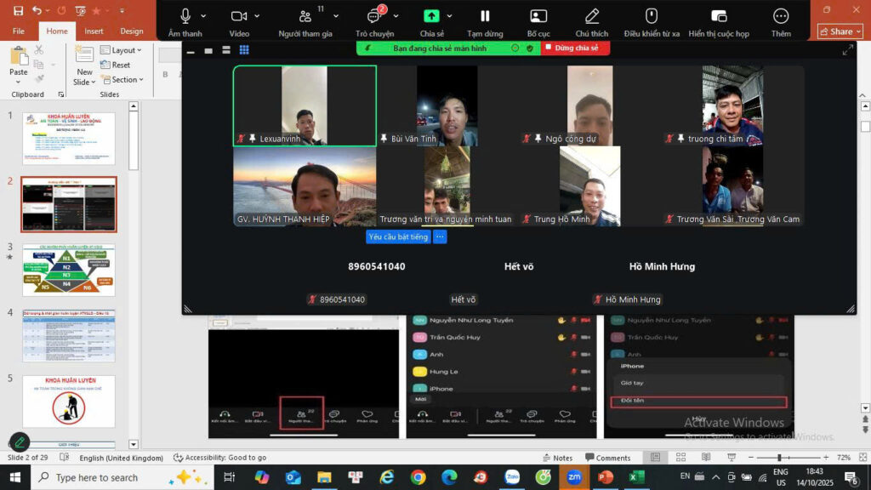Open the Thêm more options icon
Viewport: 871px width, 490px height.
[x=781, y=16]
